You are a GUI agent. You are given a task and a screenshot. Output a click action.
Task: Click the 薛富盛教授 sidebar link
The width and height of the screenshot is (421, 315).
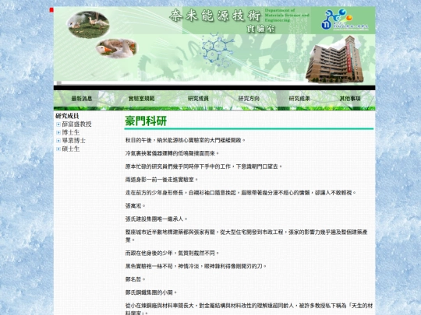[76, 124]
